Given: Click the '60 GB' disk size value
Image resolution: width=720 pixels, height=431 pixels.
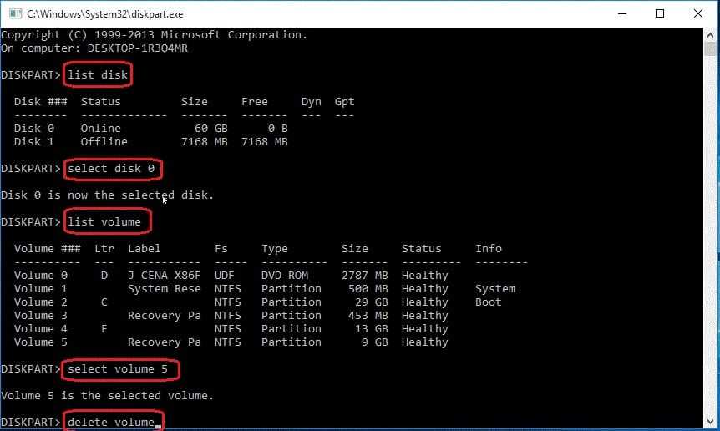Looking at the screenshot, I should click(210, 128).
